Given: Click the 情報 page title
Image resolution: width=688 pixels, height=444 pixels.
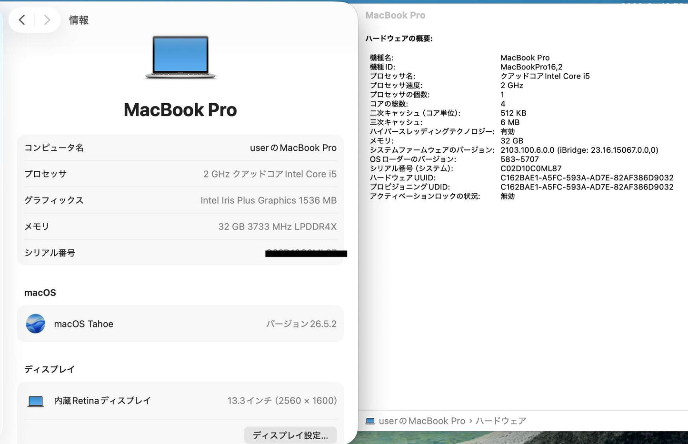Looking at the screenshot, I should [x=79, y=20].
